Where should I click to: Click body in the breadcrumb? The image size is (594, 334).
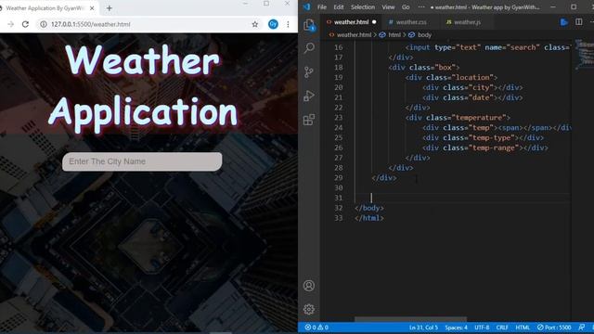424,35
